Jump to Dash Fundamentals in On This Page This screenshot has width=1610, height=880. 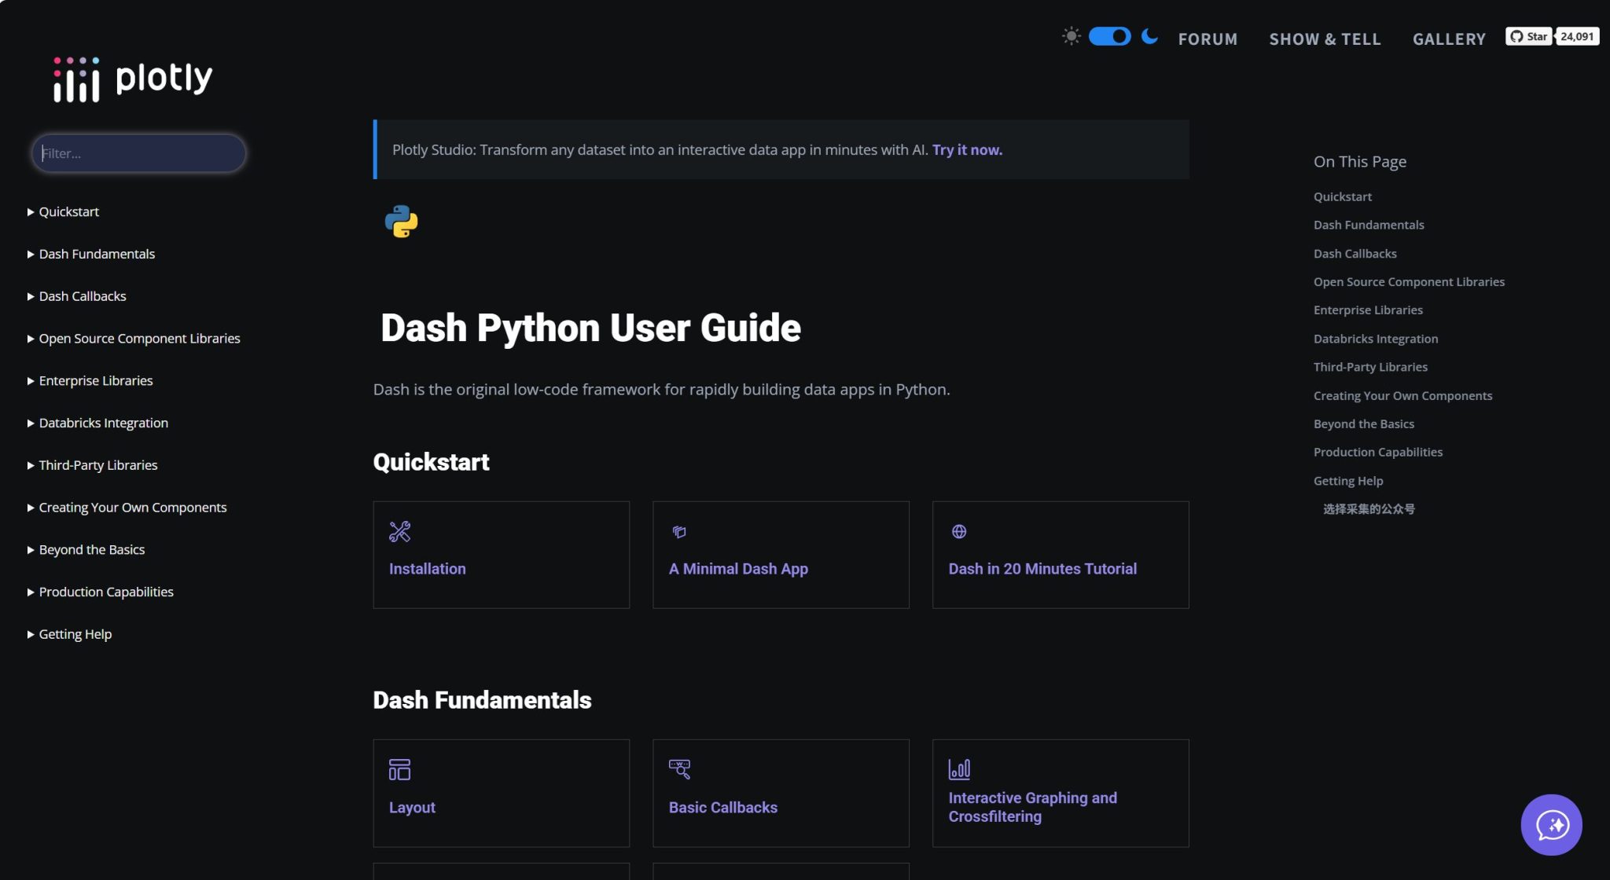pyautogui.click(x=1368, y=225)
